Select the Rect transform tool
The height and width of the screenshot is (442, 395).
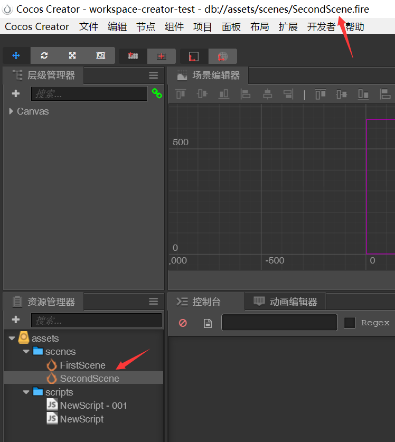tap(101, 55)
